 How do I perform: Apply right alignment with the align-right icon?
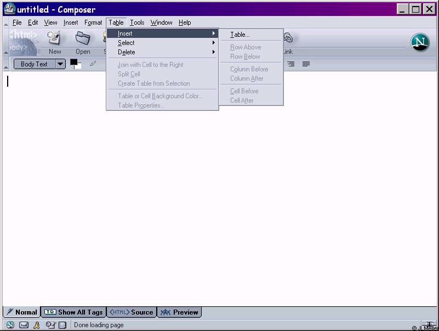(x=291, y=64)
